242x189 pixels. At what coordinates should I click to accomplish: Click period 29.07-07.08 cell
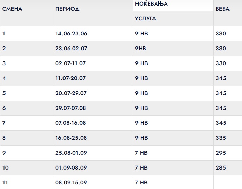[70, 108]
